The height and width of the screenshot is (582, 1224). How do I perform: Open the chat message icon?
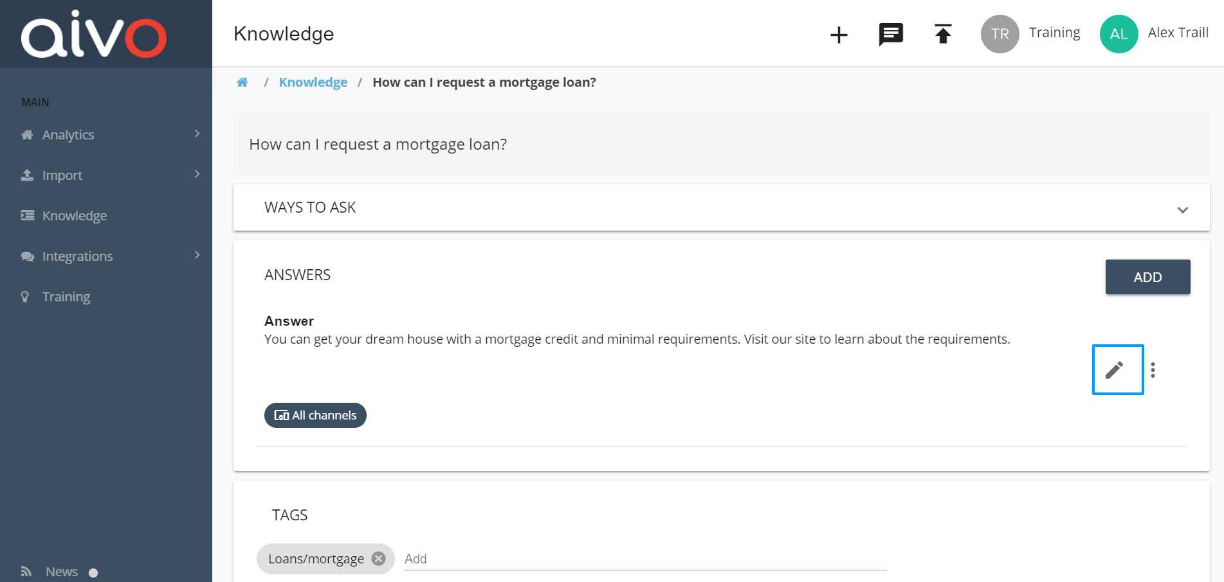pos(891,34)
